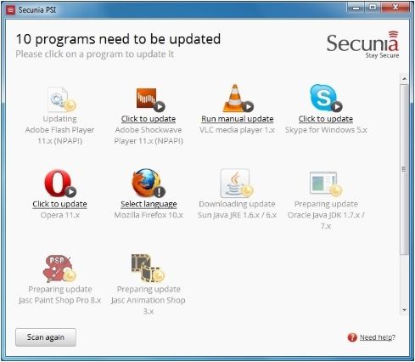Click the Sun Java JRE icon

point(237,183)
